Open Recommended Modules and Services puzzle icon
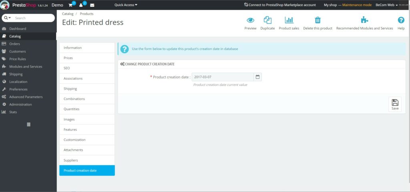This screenshot has width=410, height=192. [x=364, y=20]
